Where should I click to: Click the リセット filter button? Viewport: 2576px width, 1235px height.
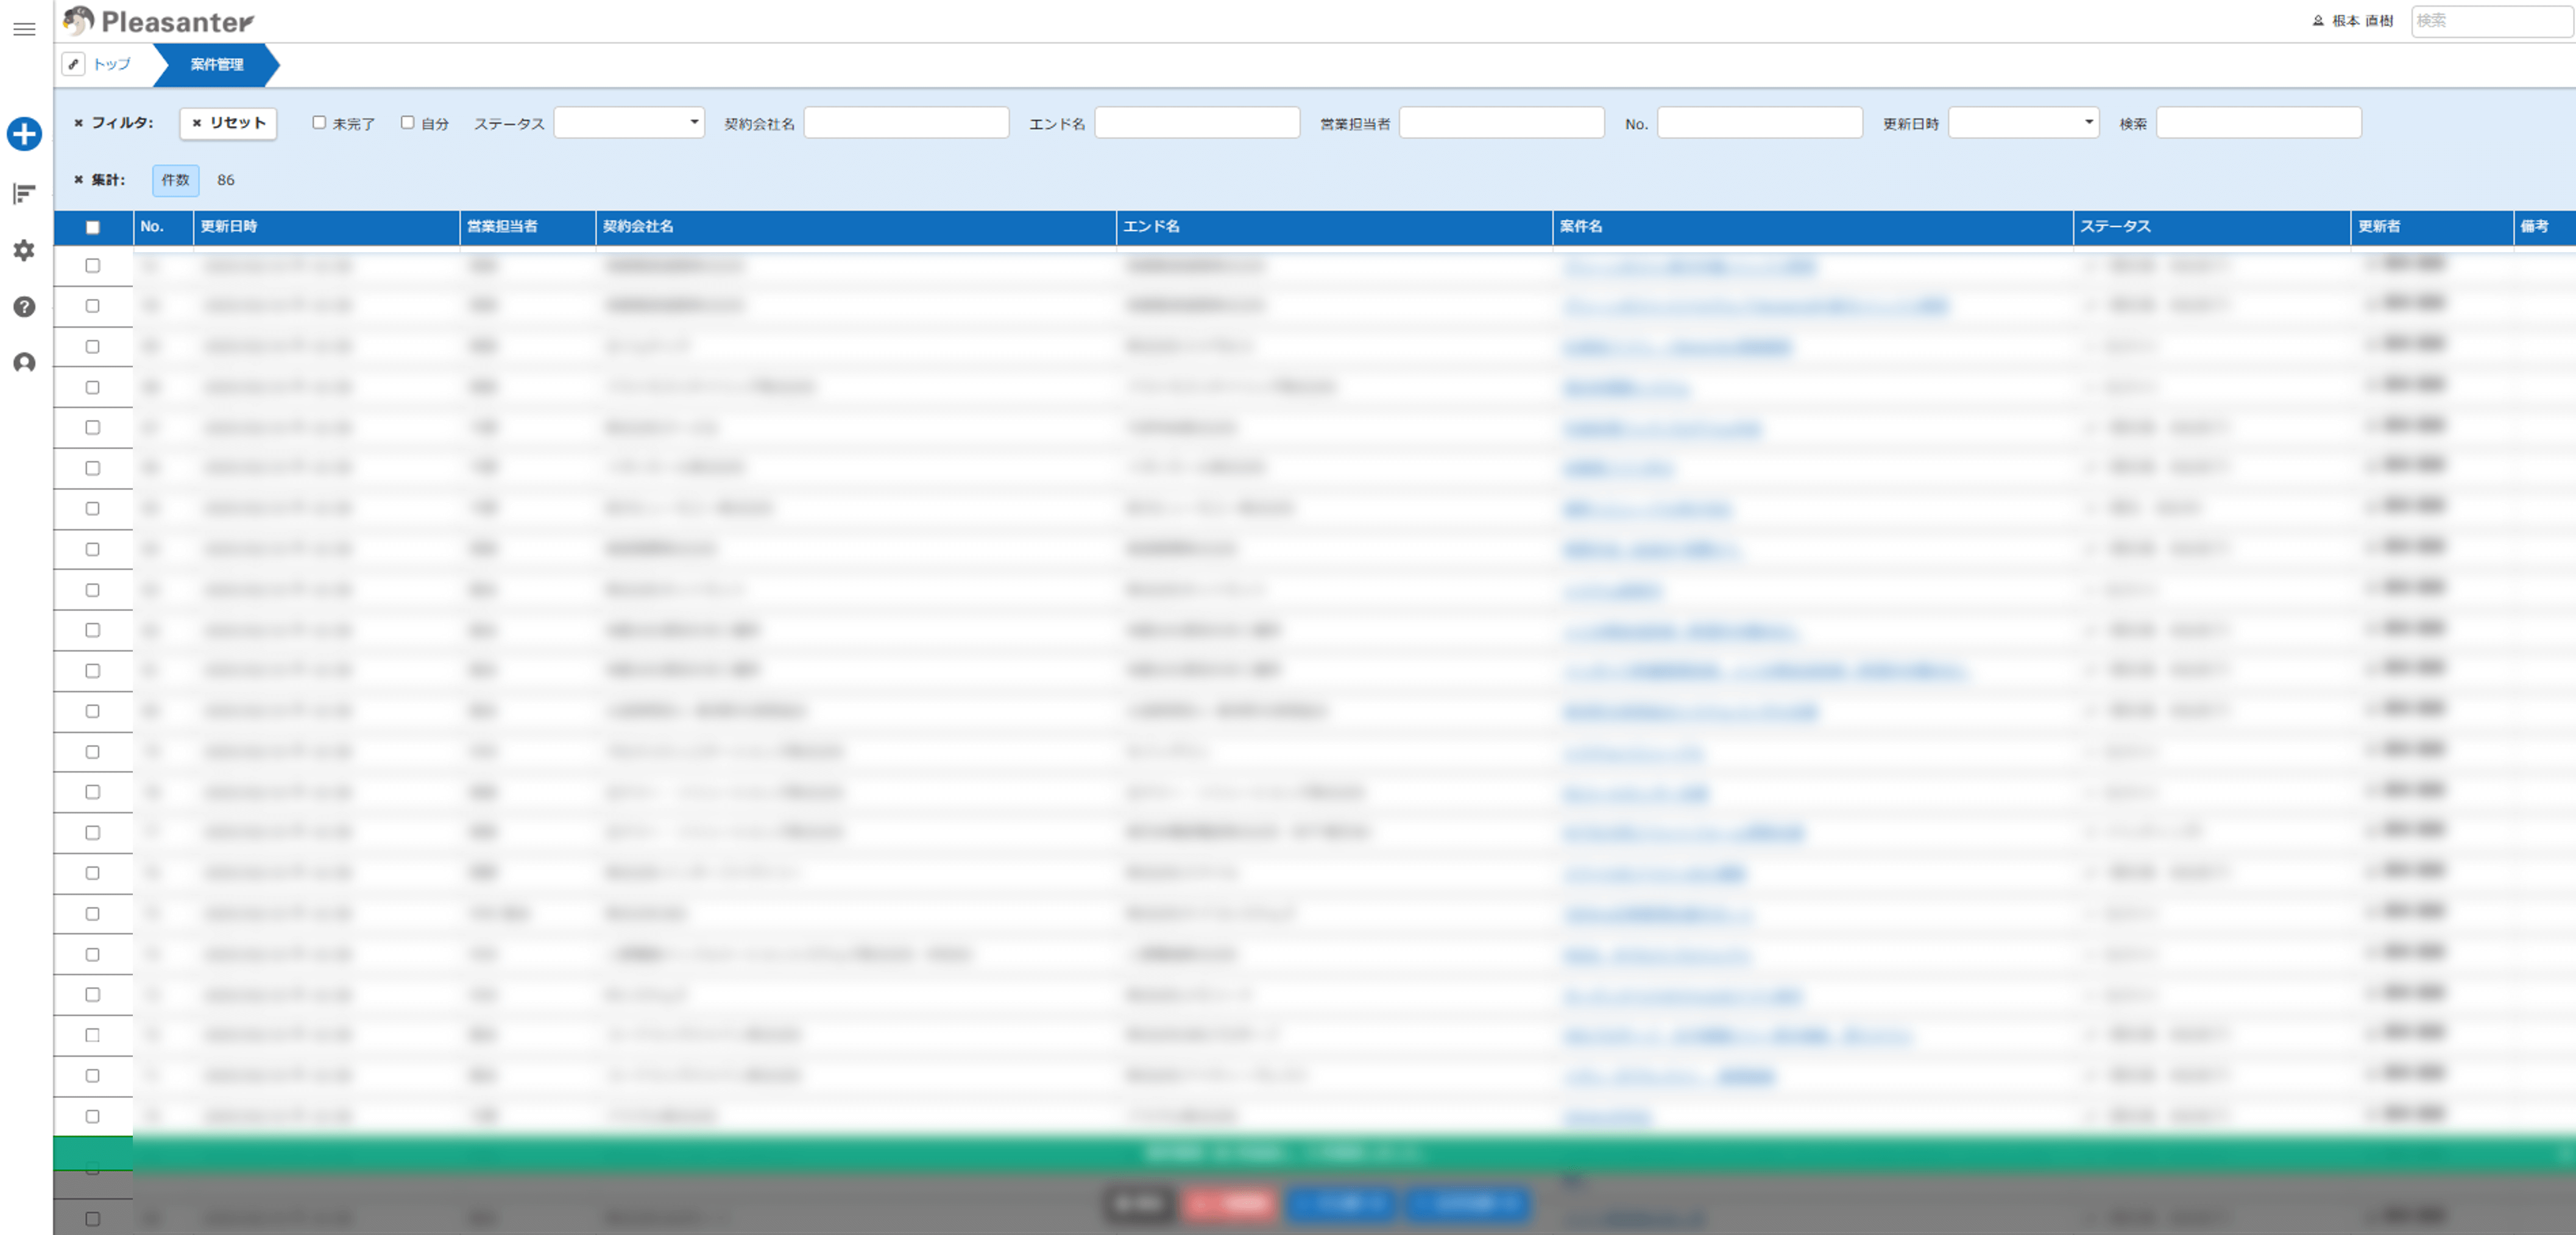pos(228,122)
